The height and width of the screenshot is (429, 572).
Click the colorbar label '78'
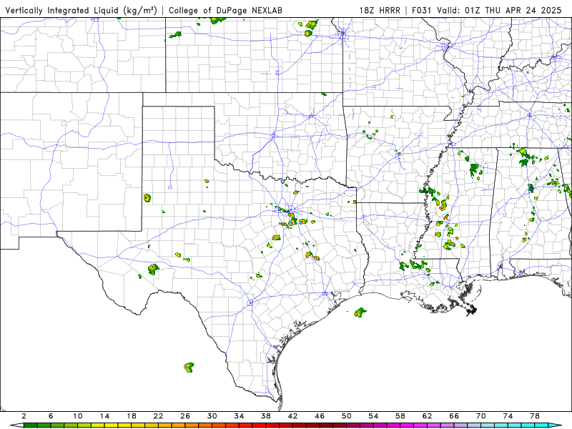click(x=535, y=416)
